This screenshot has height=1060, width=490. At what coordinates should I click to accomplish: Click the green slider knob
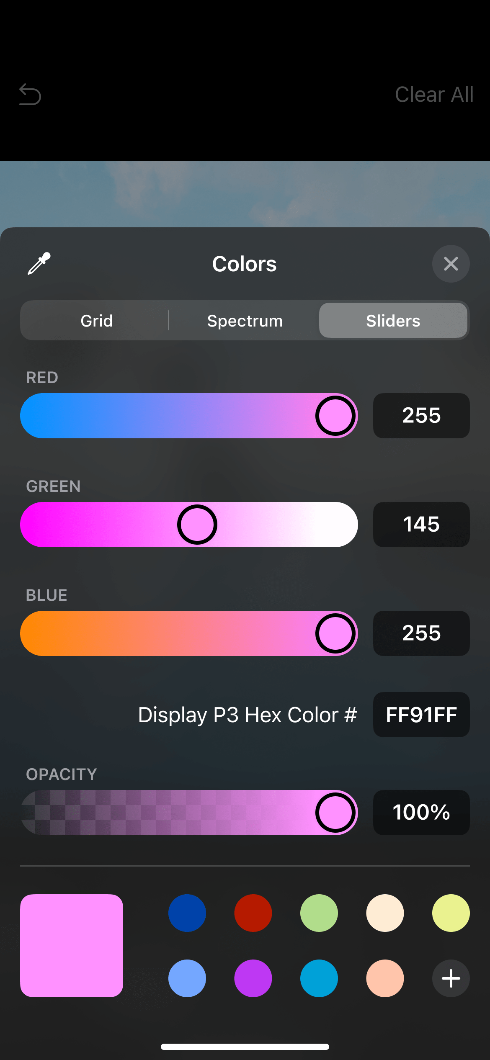click(197, 525)
